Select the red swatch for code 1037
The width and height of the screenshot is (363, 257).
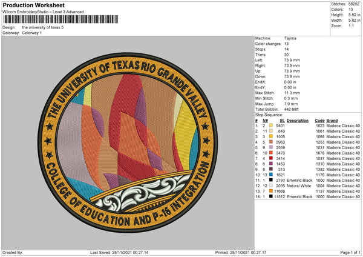[271, 158]
